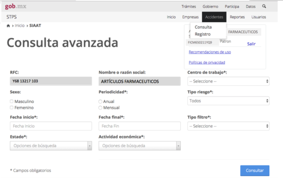283x178 pixels.
Task: Check the Femenino checkbox
Action: (12, 108)
